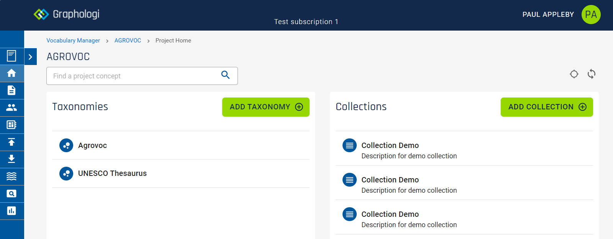The width and height of the screenshot is (613, 239).
Task: Click the Collections panel heading
Action: pos(361,107)
